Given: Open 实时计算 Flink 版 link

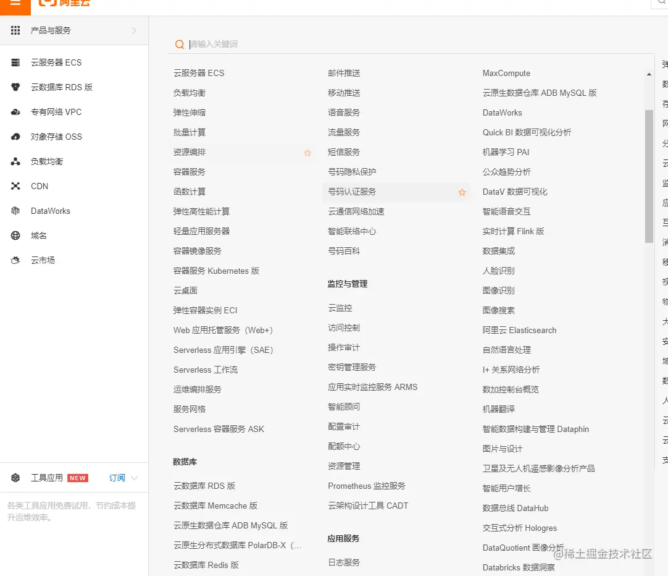Looking at the screenshot, I should [x=514, y=231].
